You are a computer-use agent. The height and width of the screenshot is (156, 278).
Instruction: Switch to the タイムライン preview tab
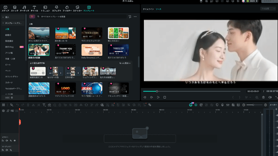coord(148,9)
